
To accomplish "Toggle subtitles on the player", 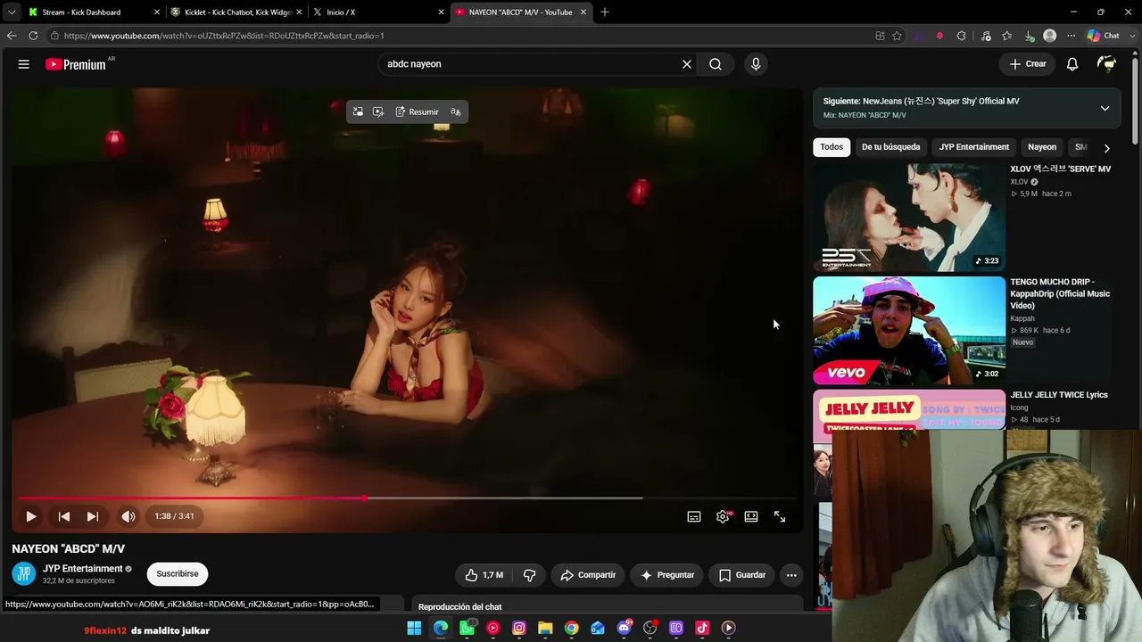I will 694,516.
